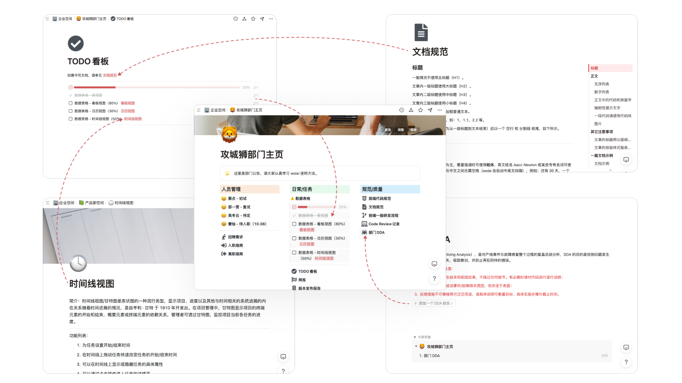
Task: Click the 添加一个 DDA 报告 template button
Action: point(433,303)
